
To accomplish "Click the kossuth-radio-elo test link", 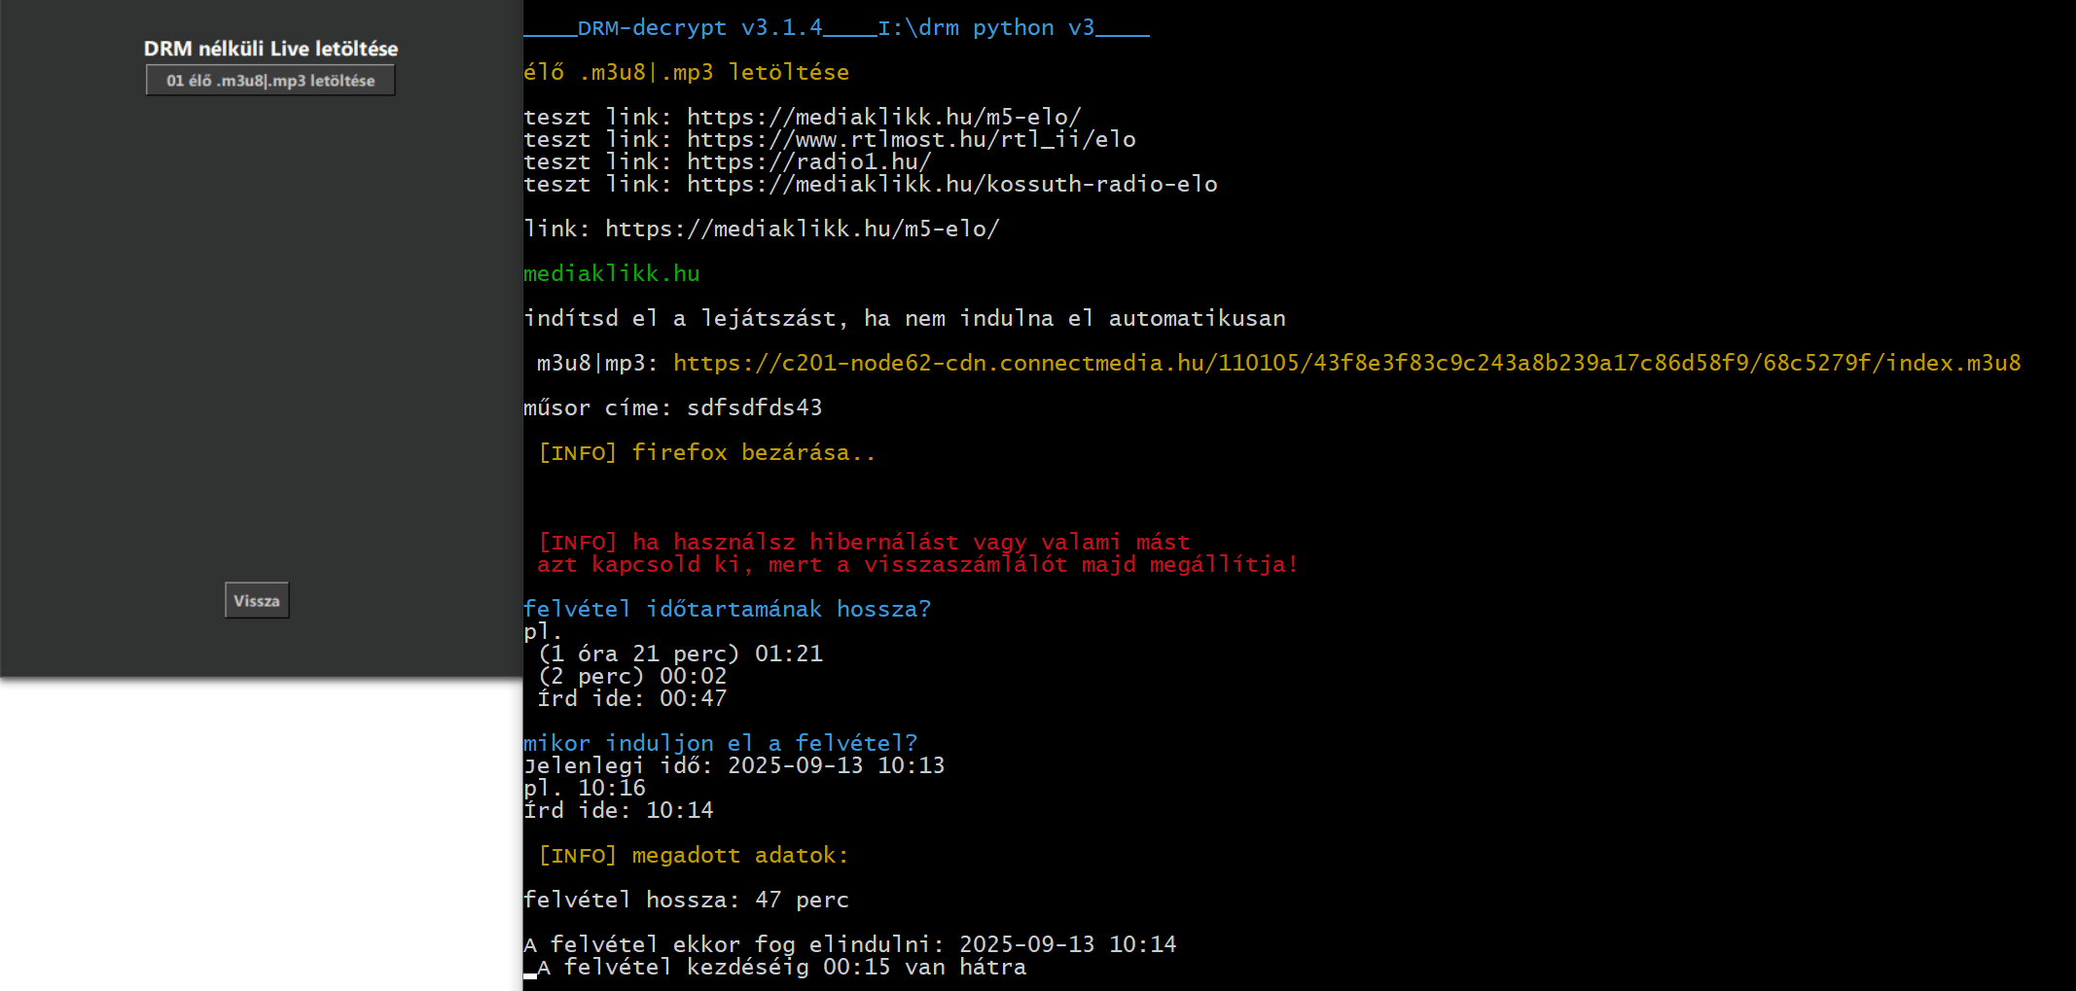I will coord(951,184).
